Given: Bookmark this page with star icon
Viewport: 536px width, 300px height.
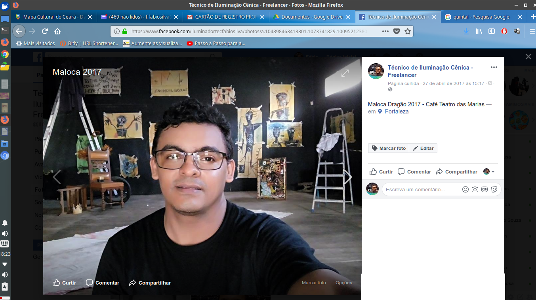Looking at the screenshot, I should click(x=407, y=31).
